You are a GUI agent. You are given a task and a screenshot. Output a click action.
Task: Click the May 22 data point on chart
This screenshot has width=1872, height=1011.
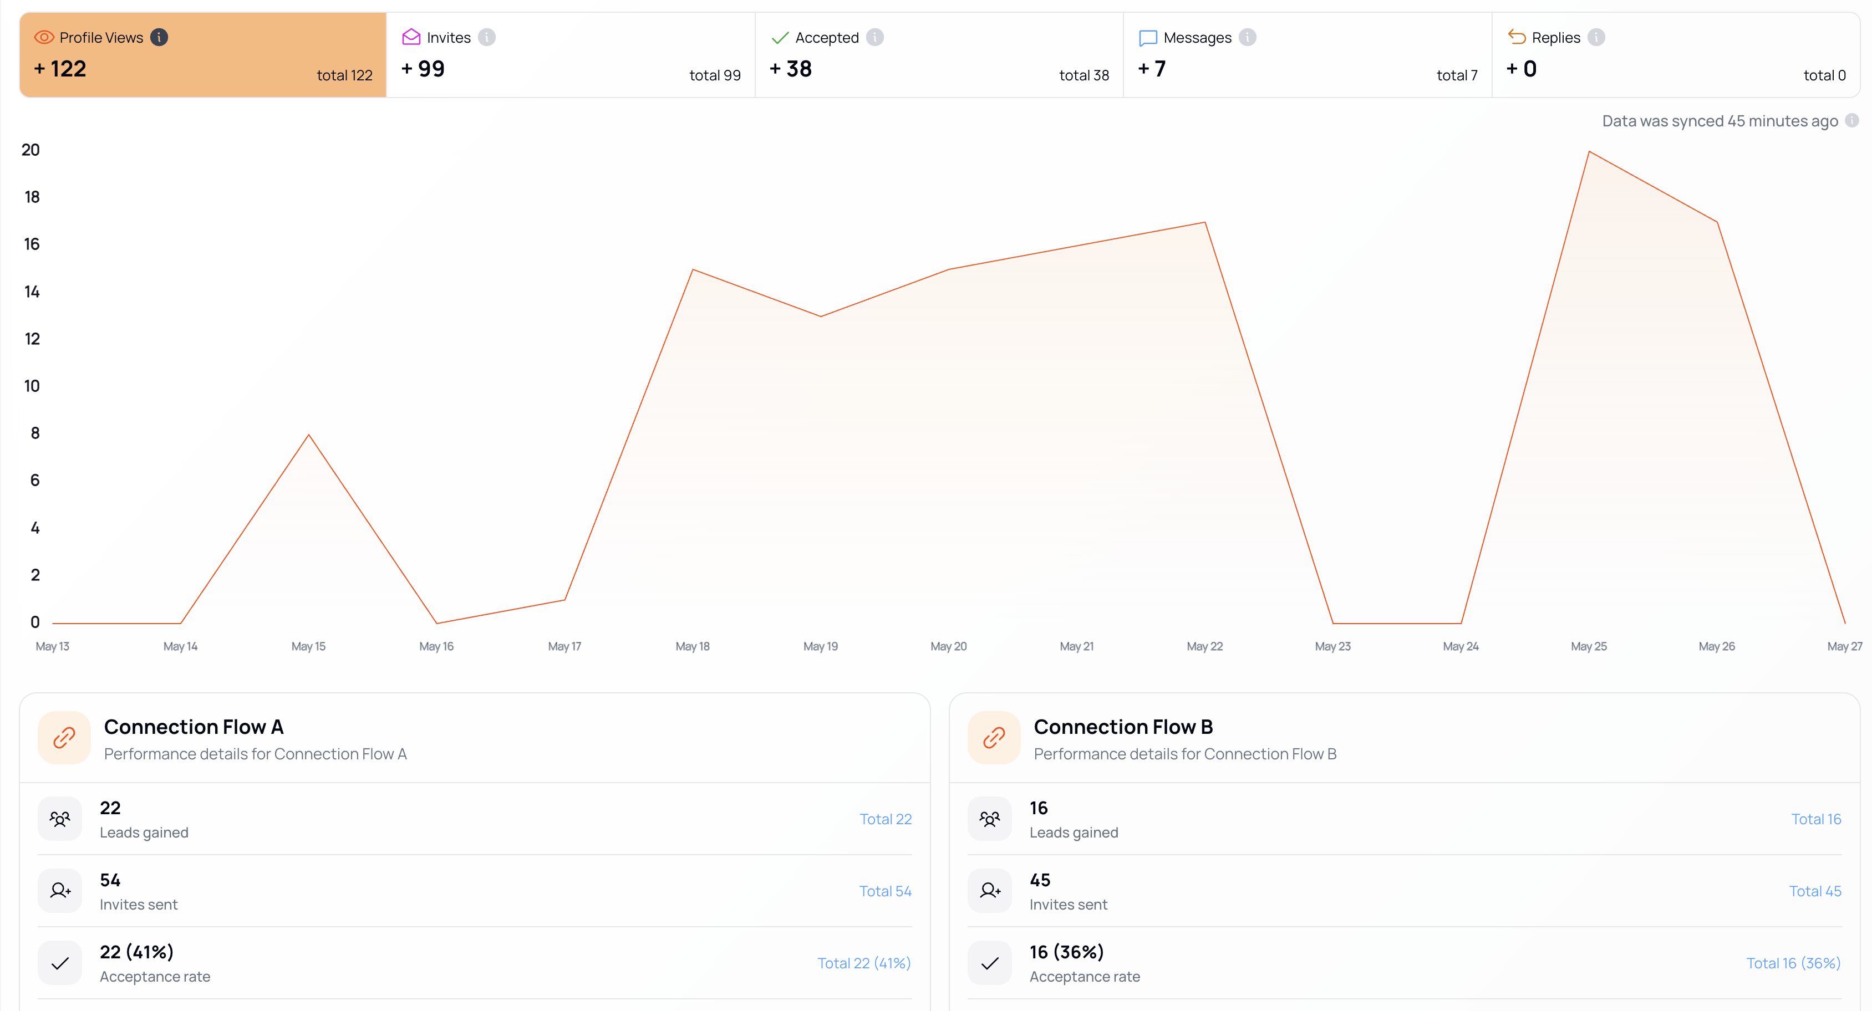click(x=1205, y=222)
